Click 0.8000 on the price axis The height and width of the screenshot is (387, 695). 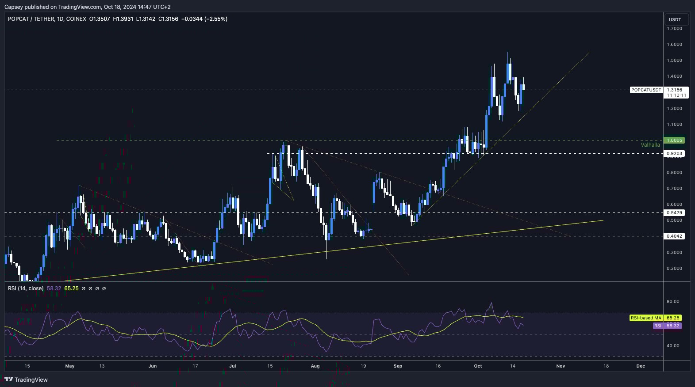point(675,173)
